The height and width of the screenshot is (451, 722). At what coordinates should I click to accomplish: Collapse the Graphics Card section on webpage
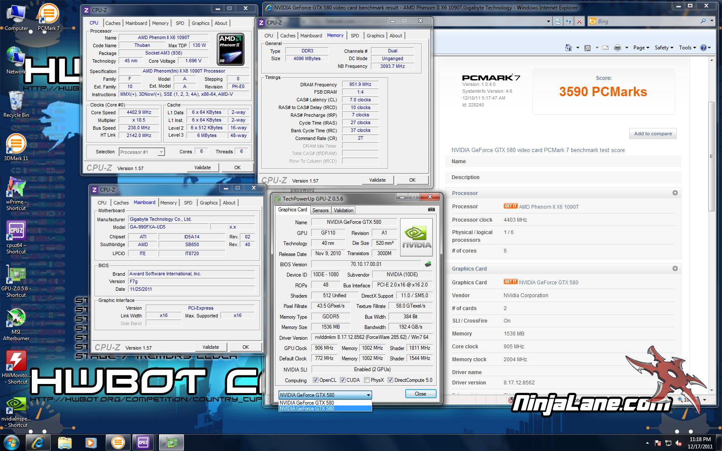click(x=675, y=268)
